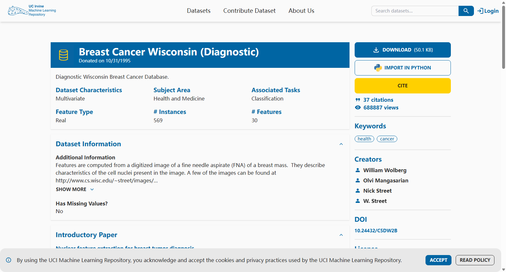Click the 30 features value
506x272 pixels.
tap(255, 120)
